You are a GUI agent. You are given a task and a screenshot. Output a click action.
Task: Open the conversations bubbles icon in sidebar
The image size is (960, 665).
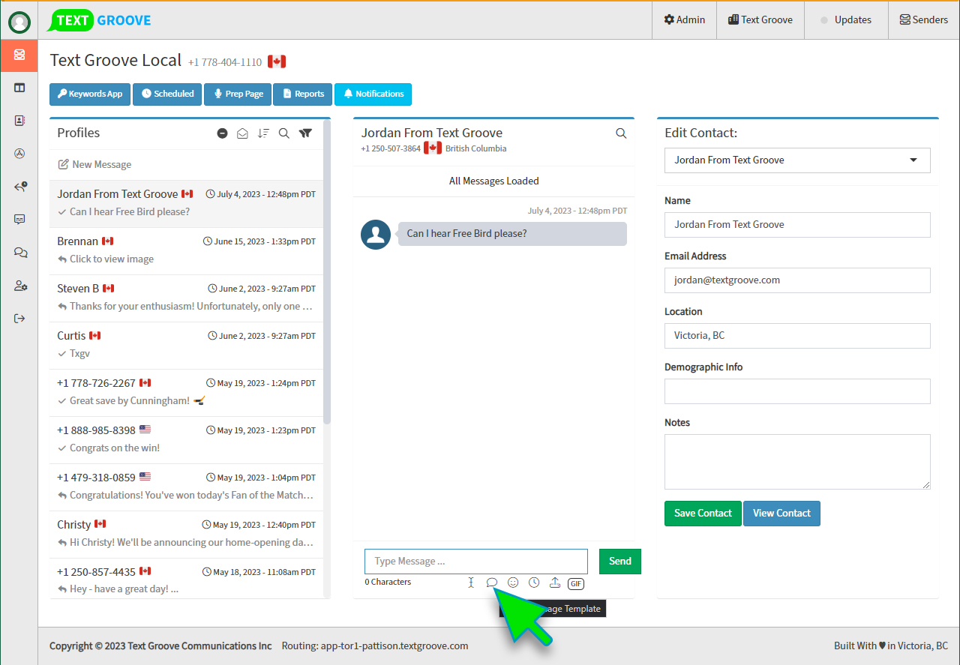pyautogui.click(x=20, y=253)
